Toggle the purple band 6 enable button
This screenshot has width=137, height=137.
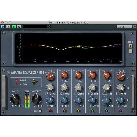[121, 111]
